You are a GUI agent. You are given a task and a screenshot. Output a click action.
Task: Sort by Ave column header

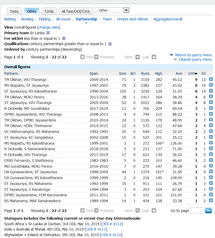pos(179,73)
